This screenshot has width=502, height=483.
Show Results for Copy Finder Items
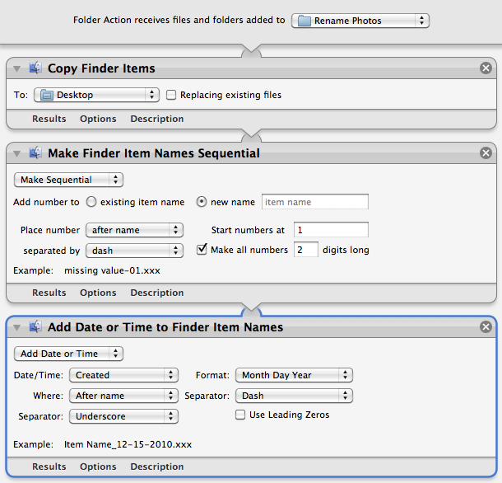tap(49, 119)
